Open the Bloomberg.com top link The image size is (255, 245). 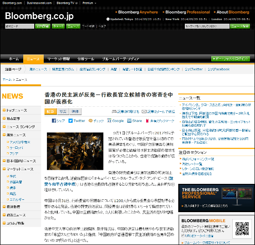click(12, 3)
